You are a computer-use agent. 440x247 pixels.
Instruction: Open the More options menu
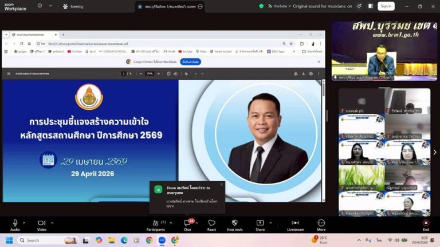pyautogui.click(x=321, y=224)
